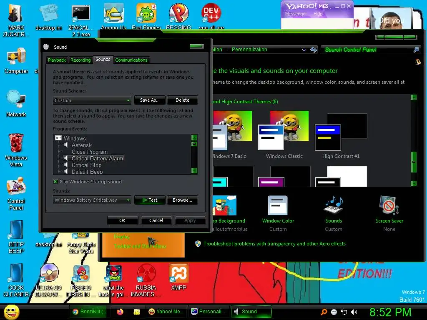The height and width of the screenshot is (320, 427).
Task: Open Troubleshoot transparency and Aero effects link
Action: tap(274, 244)
